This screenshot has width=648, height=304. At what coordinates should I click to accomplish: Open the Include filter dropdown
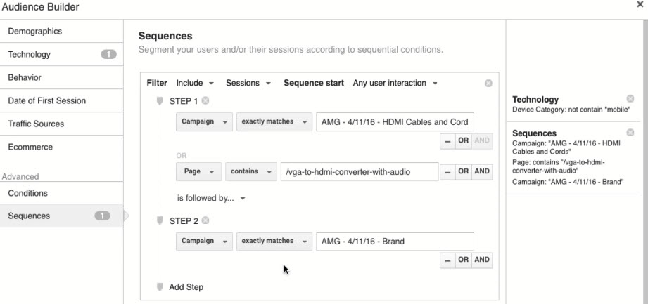[195, 83]
